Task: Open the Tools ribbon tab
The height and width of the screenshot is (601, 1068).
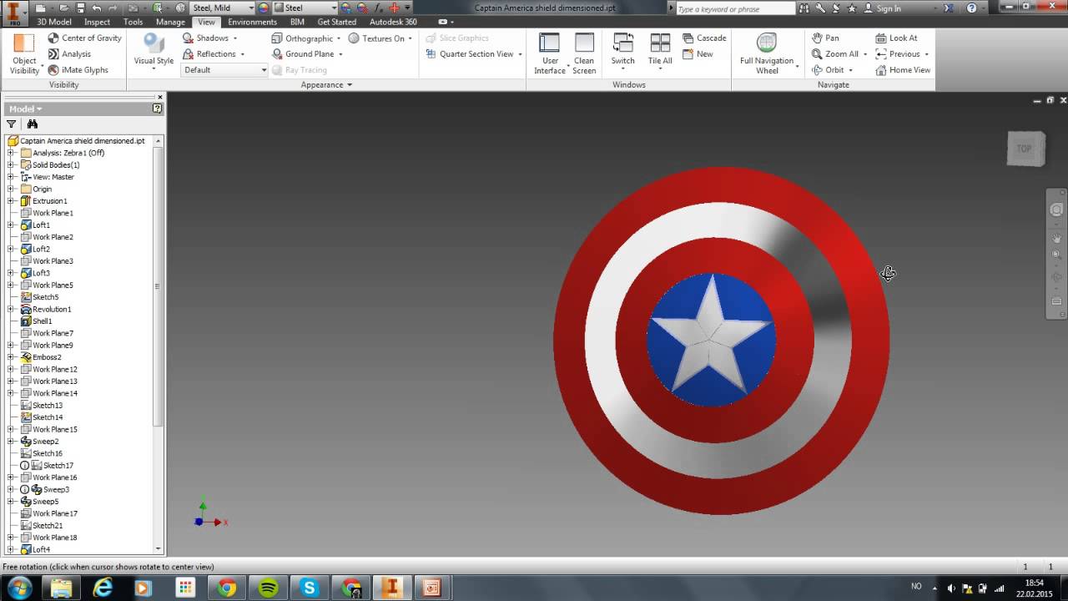Action: click(x=133, y=22)
